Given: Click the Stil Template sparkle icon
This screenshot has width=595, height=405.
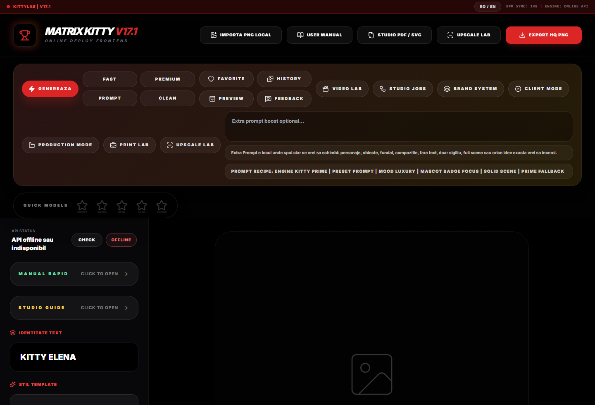Looking at the screenshot, I should [13, 384].
